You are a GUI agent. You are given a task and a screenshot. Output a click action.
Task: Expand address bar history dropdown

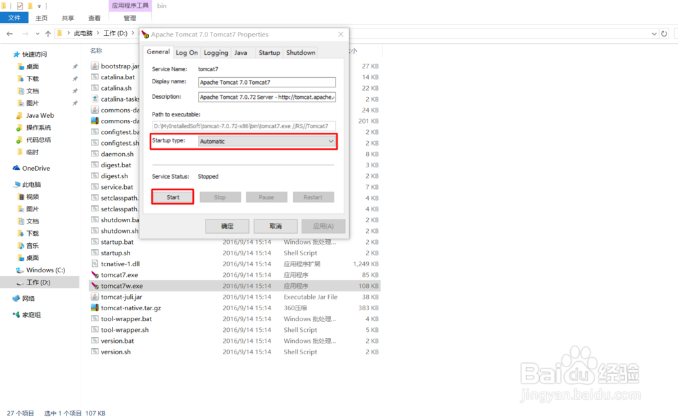pyautogui.click(x=654, y=34)
